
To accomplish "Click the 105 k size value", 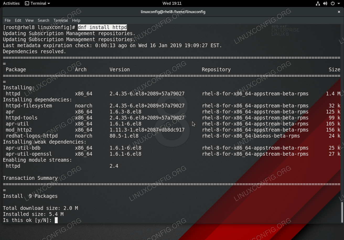I will click(333, 124).
